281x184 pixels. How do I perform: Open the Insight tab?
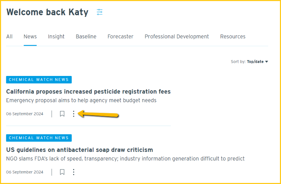[56, 37]
